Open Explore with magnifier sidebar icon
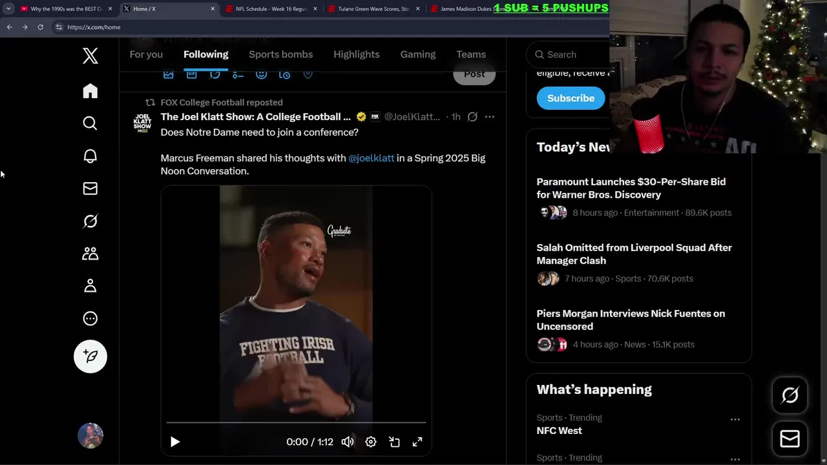The image size is (827, 465). [90, 123]
